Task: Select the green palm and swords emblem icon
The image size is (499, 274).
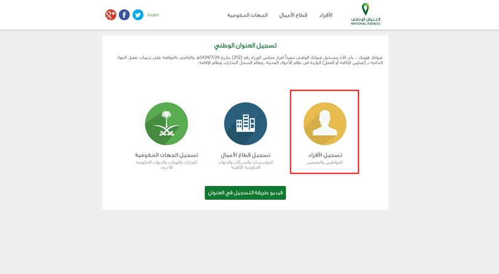Action: (167, 124)
